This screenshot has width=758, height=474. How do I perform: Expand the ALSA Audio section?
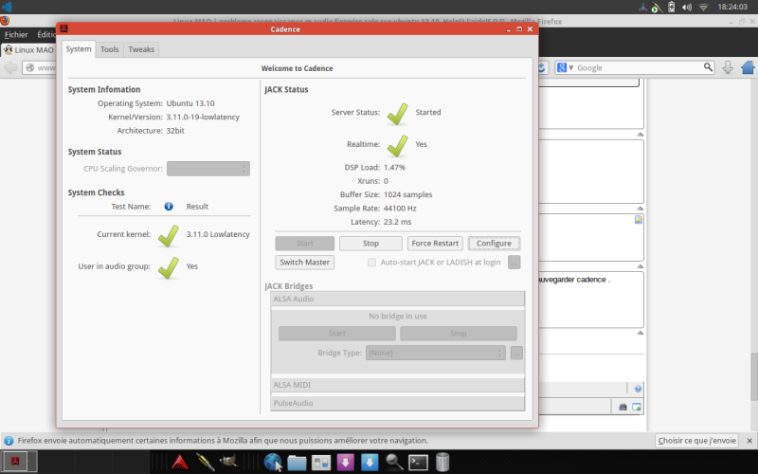[x=397, y=299]
